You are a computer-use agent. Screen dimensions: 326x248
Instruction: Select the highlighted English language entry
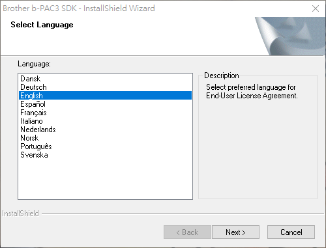click(x=105, y=96)
